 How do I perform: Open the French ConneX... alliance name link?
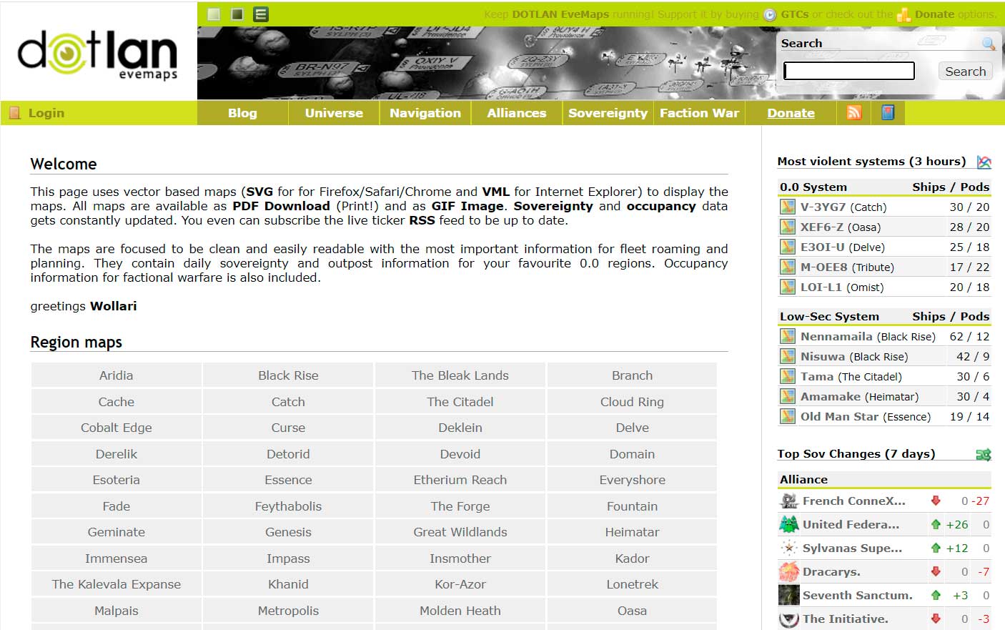pyautogui.click(x=854, y=501)
